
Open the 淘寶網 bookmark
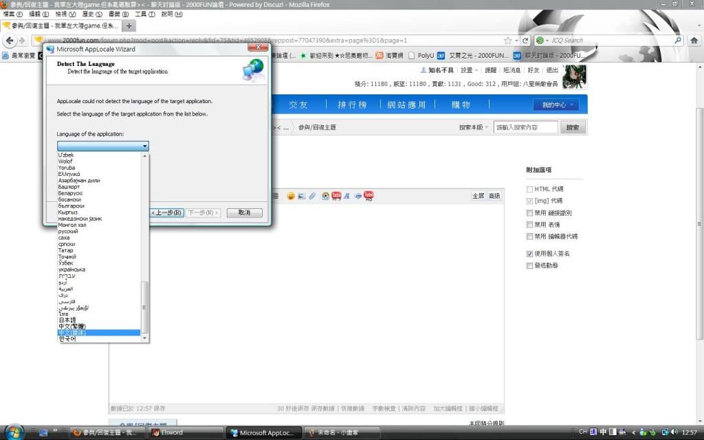[x=389, y=56]
